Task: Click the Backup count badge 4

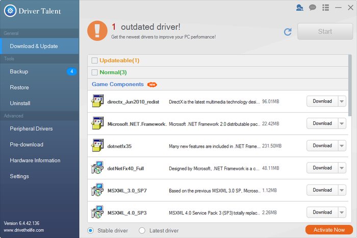Action: pos(71,71)
